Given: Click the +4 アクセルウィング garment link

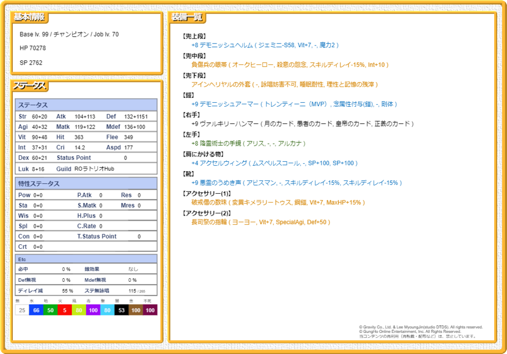Looking at the screenshot, I should coord(274,163).
